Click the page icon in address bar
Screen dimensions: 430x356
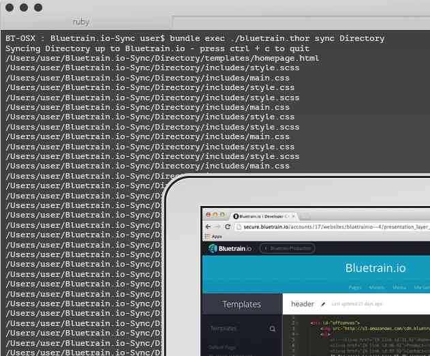click(x=239, y=227)
